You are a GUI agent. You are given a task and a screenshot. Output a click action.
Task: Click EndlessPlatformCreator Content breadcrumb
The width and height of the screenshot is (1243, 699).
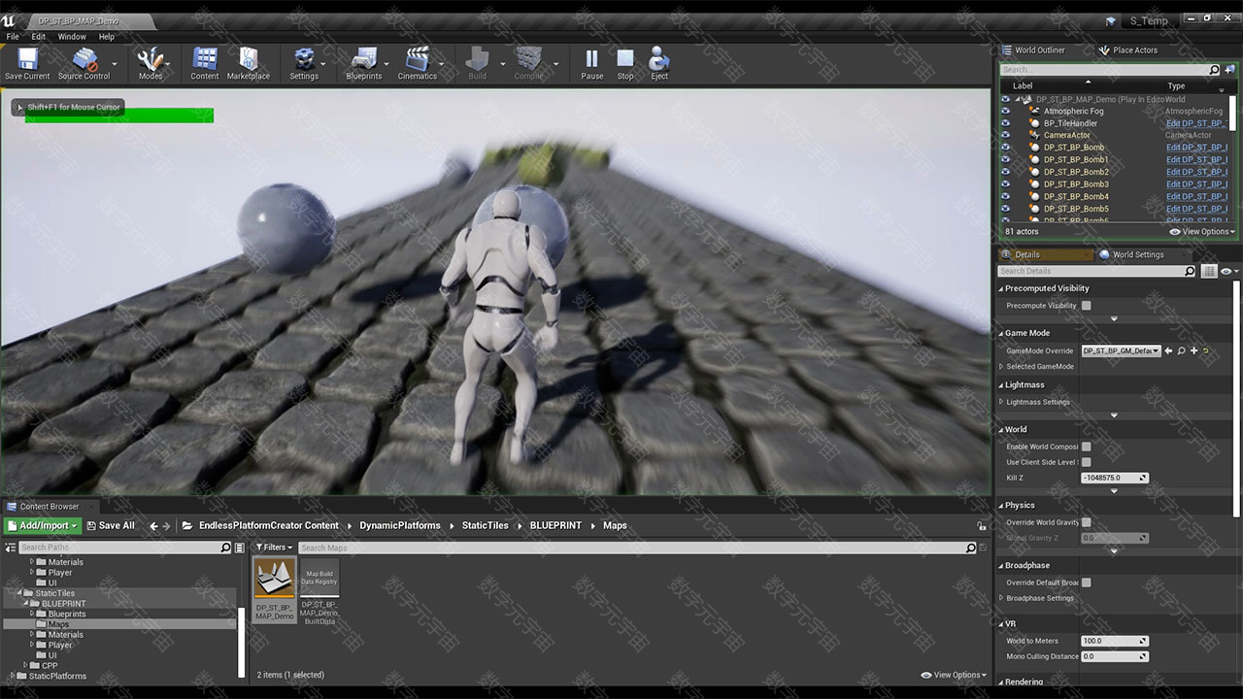tap(269, 525)
